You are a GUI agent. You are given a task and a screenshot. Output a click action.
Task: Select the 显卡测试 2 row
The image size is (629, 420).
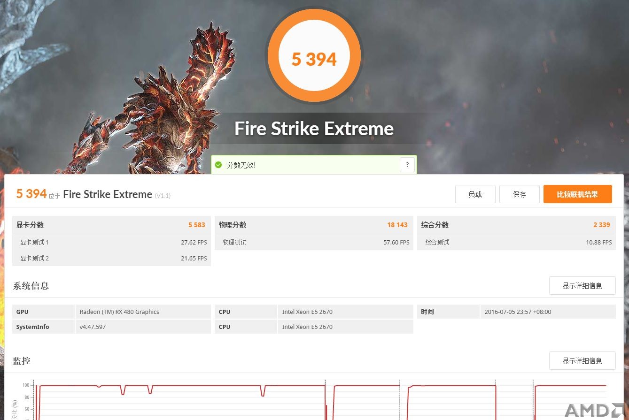click(x=111, y=258)
